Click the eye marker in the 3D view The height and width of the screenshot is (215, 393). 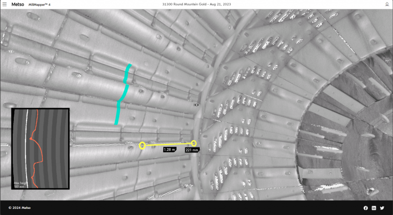(196, 104)
